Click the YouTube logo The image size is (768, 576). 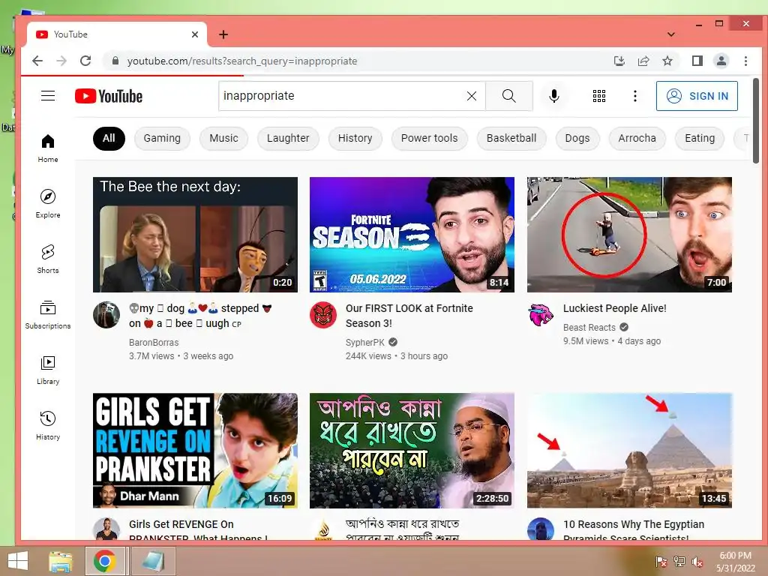109,96
